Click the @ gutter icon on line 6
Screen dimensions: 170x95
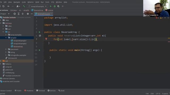(x=40, y=36)
